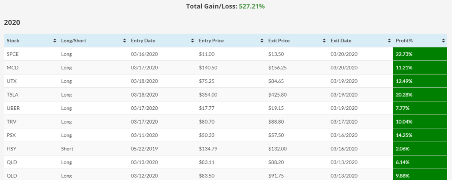Click the $57.50 exit price
This screenshot has height=180, width=452.
(x=276, y=135)
